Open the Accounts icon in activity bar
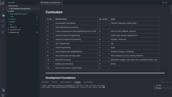Viewport: 172px width, 97px height. [3, 90]
